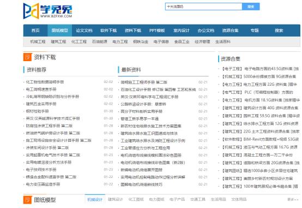This screenshot has height=208, width=302.
Task: Select the 机械工程 sub-category link
Action: click(x=38, y=41)
